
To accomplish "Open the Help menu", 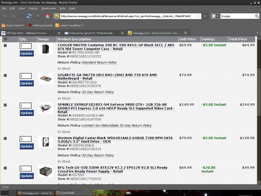I will 72,8.
